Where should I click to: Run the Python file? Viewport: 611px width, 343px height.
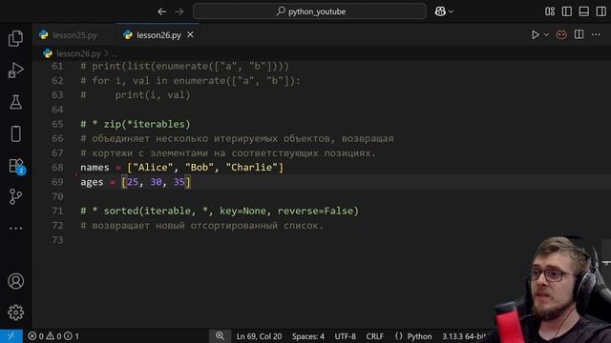pyautogui.click(x=536, y=35)
